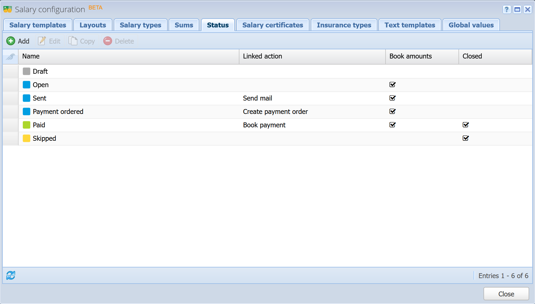Switch to the Salary templates tab

click(38, 25)
